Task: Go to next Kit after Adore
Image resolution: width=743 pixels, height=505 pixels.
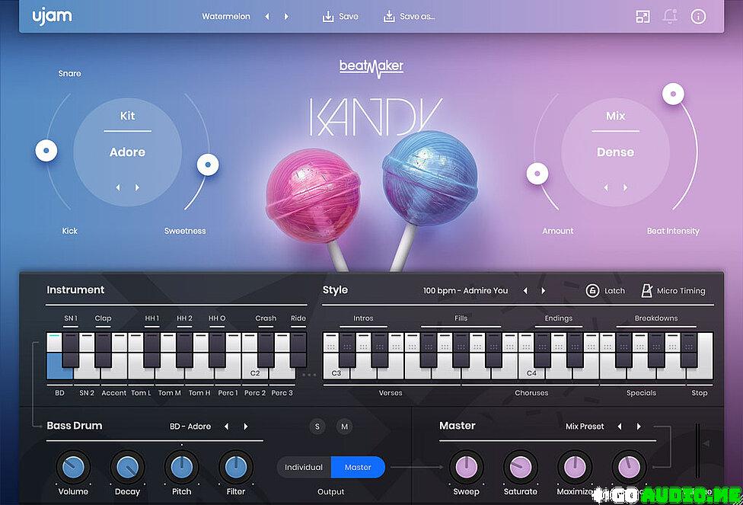Action: 138,187
